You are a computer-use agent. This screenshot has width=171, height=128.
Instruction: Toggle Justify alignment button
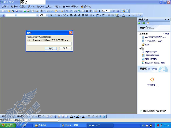pyautogui.click(x=83, y=15)
